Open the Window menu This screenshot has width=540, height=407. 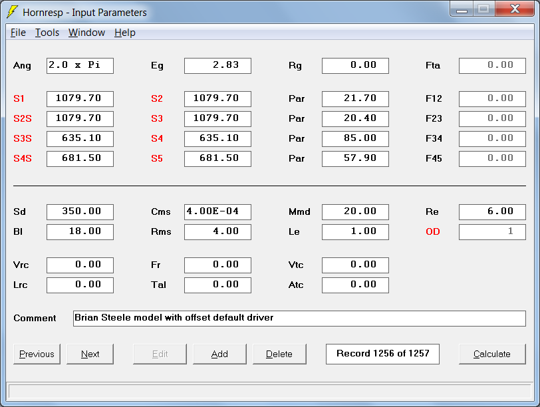pyautogui.click(x=86, y=33)
